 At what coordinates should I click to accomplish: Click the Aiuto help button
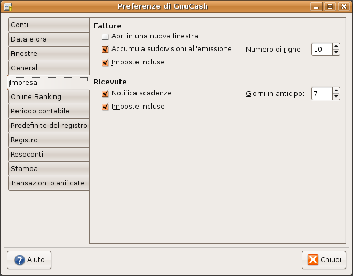29,260
